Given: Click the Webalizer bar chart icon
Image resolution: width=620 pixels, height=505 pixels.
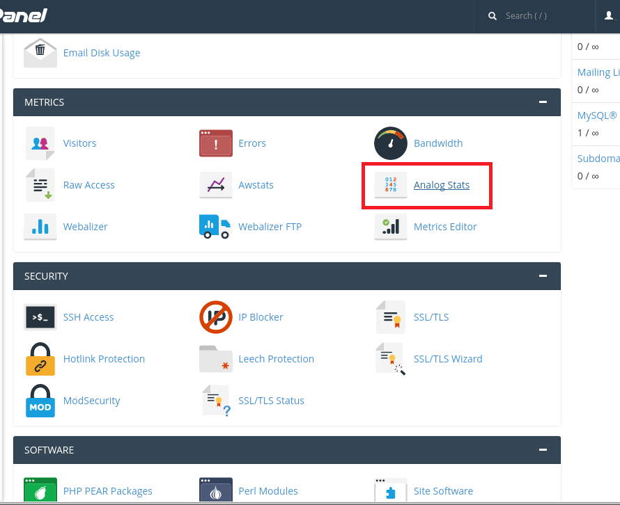Looking at the screenshot, I should (40, 227).
